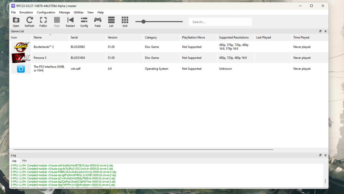Open the Pads controller settings
This screenshot has height=194, width=344.
click(98, 22)
